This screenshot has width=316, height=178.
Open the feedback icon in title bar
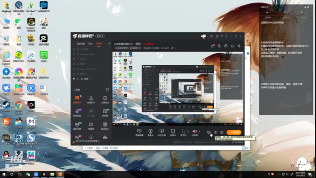point(211,36)
